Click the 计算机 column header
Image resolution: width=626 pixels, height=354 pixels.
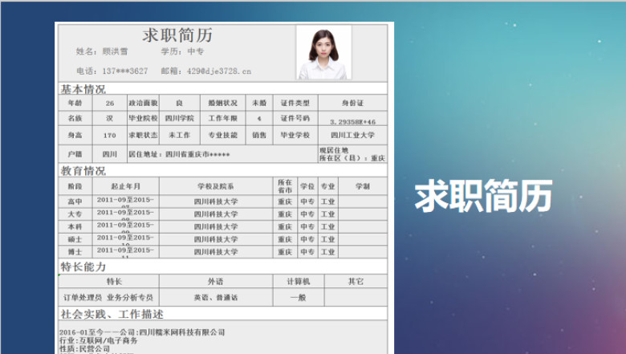pyautogui.click(x=299, y=282)
